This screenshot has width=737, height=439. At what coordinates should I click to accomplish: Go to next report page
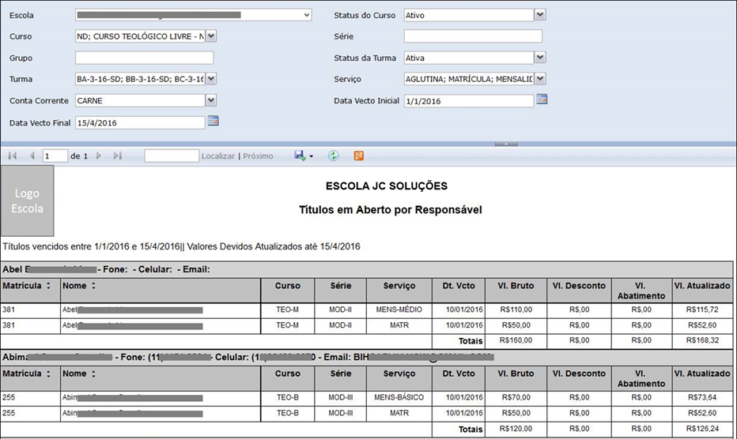pyautogui.click(x=99, y=156)
